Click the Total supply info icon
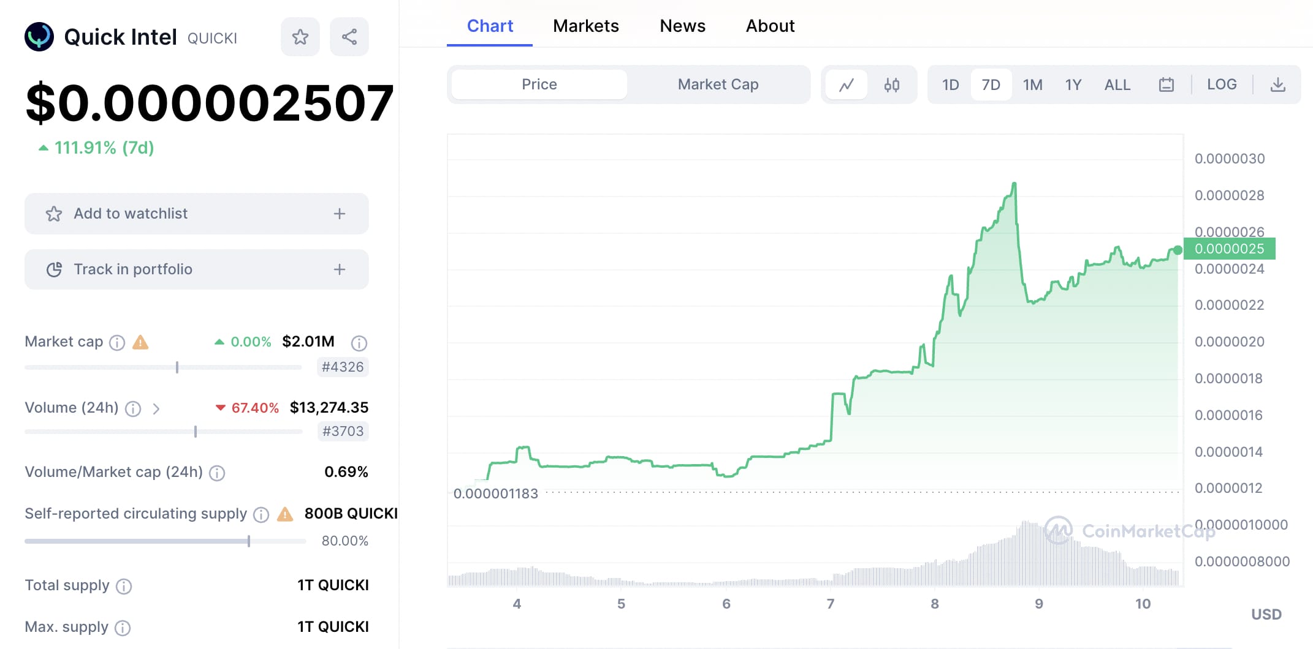 pos(124,587)
